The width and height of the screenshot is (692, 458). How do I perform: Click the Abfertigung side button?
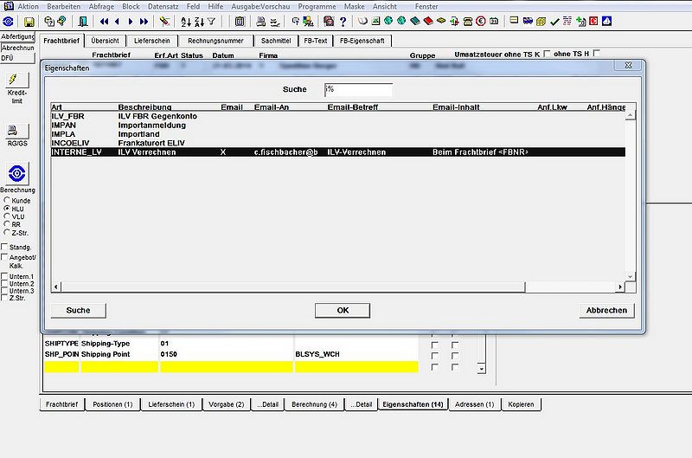pos(17,36)
